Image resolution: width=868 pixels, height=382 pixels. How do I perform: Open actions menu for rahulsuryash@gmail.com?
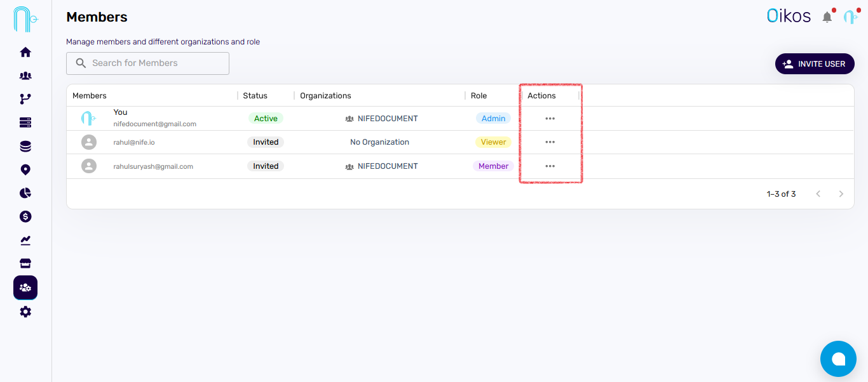click(x=550, y=166)
